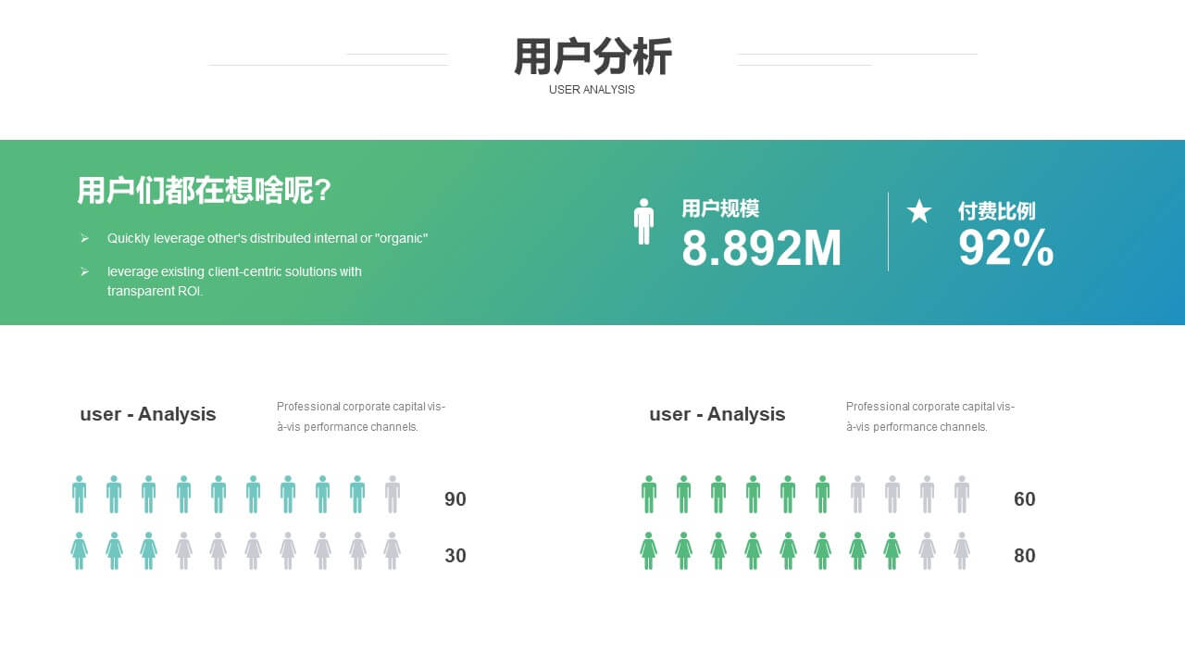Click the heading 用户们都在想啥呢？

pyautogui.click(x=205, y=191)
